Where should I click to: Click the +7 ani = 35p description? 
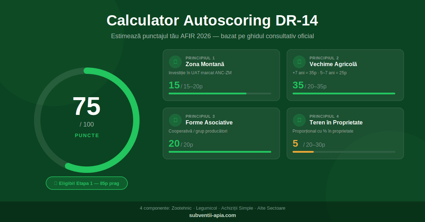pyautogui.click(x=319, y=73)
